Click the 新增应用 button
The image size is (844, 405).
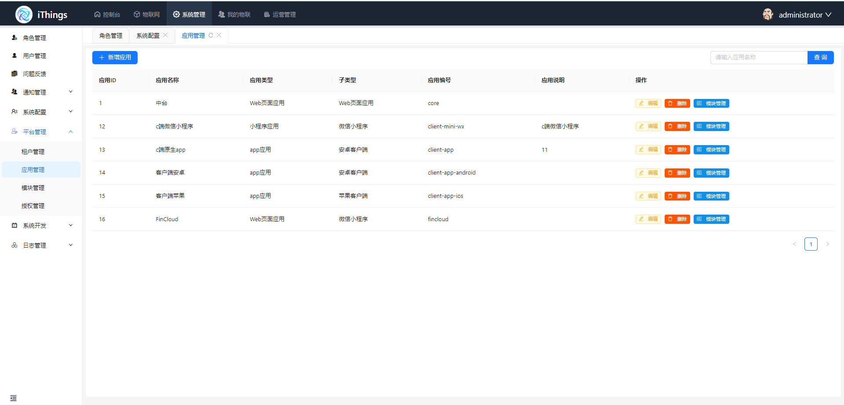click(x=115, y=58)
